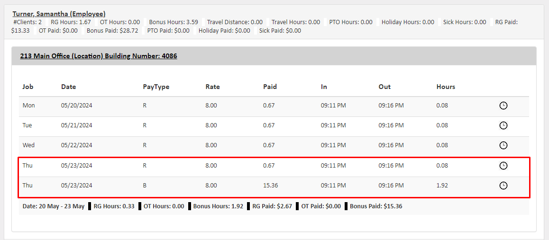Select the Hours column header
The width and height of the screenshot is (549, 240).
click(x=446, y=87)
